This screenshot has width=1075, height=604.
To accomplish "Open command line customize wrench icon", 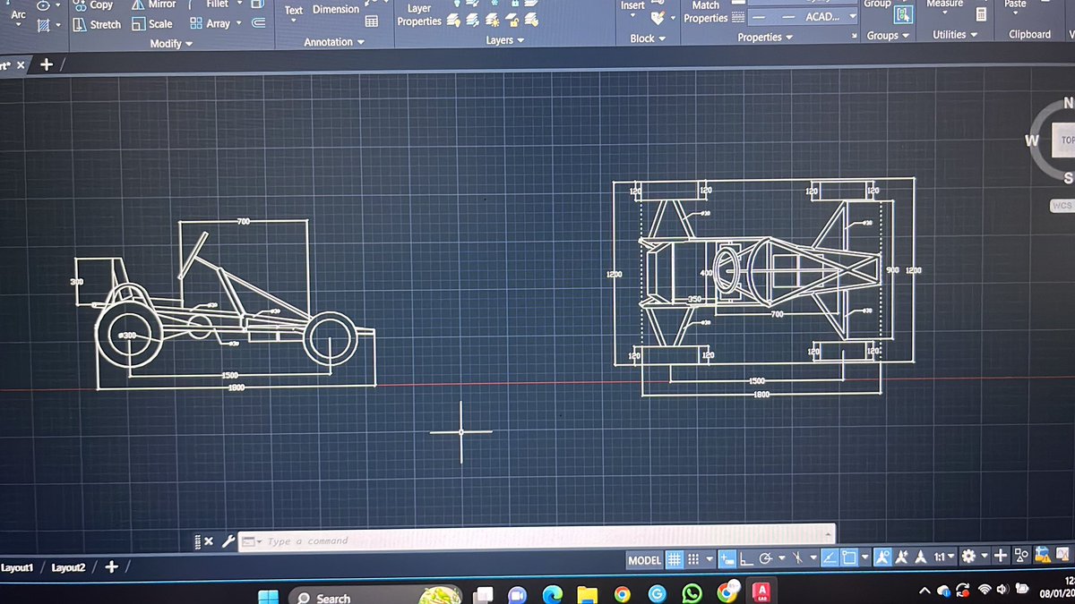I will (x=228, y=541).
